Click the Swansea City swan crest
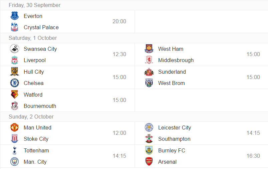The height and width of the screenshot is (169, 268). tap(15, 49)
